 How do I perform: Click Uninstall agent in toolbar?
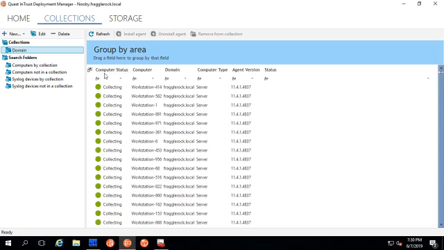(168, 34)
